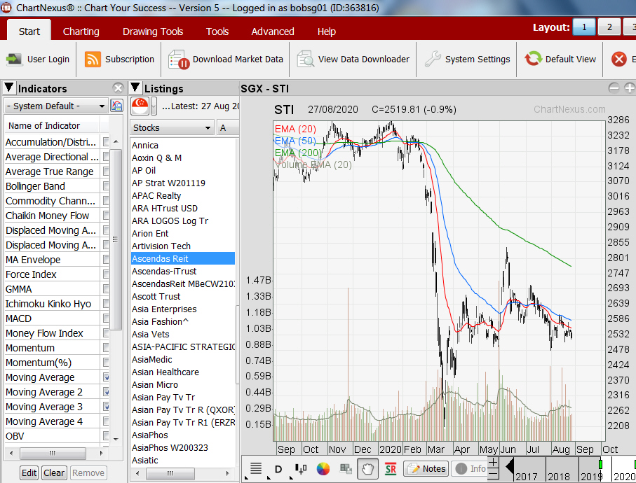The image size is (636, 483).
Task: Close the Indicators panel X
Action: [118, 88]
